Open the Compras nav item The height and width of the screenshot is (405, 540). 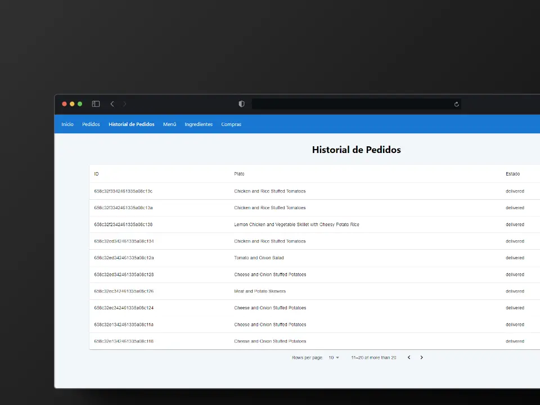[231, 124]
